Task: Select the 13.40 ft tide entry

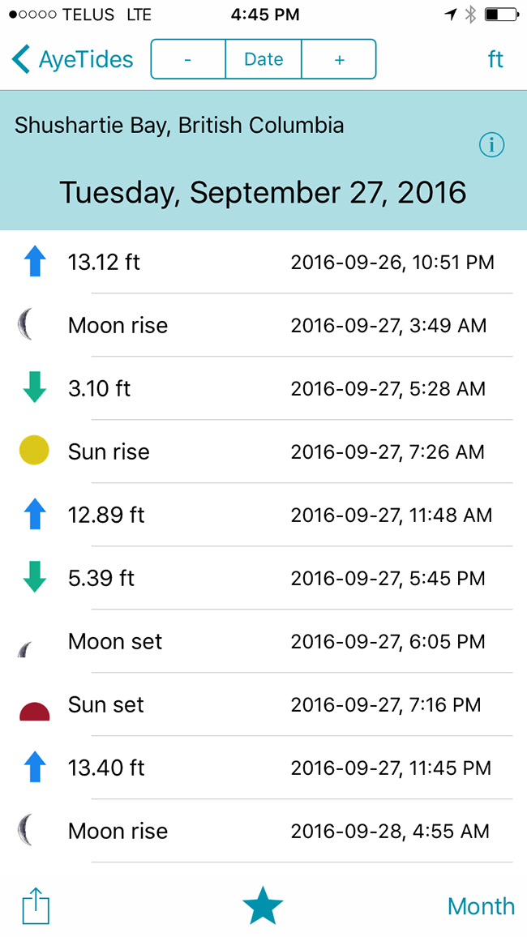Action: [x=263, y=768]
